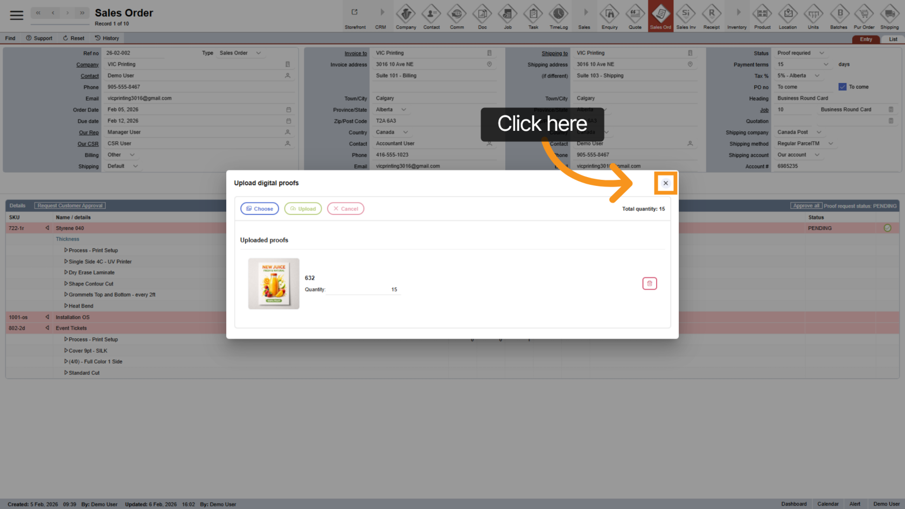This screenshot has height=509, width=905.
Task: Click the Job module icon
Action: (507, 16)
